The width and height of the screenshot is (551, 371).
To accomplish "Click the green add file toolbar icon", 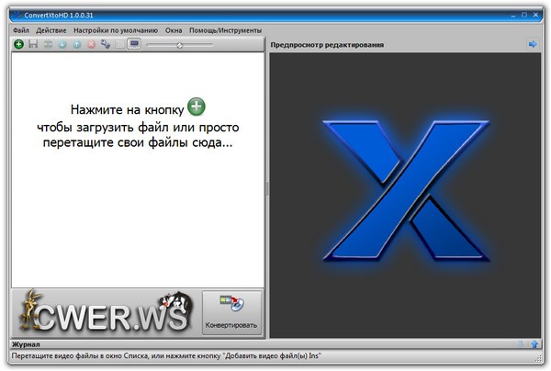I will [x=19, y=44].
